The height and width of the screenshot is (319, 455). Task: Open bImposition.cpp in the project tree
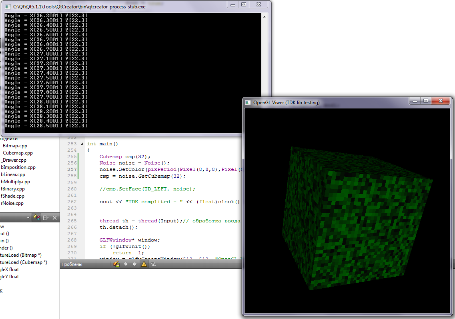pos(18,167)
